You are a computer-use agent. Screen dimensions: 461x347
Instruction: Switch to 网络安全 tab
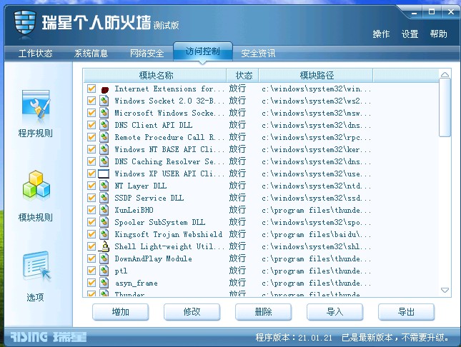pos(147,54)
